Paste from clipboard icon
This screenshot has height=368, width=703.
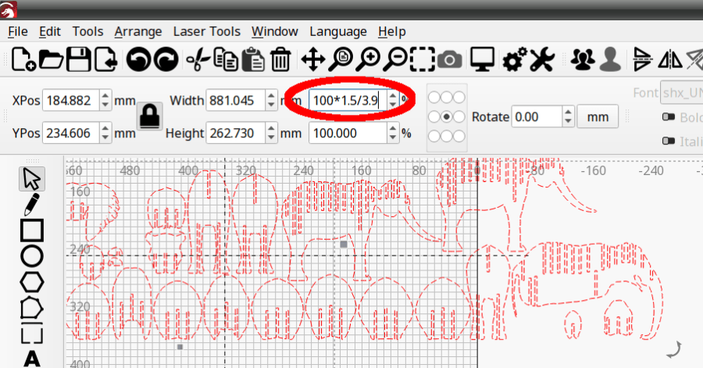tap(253, 59)
